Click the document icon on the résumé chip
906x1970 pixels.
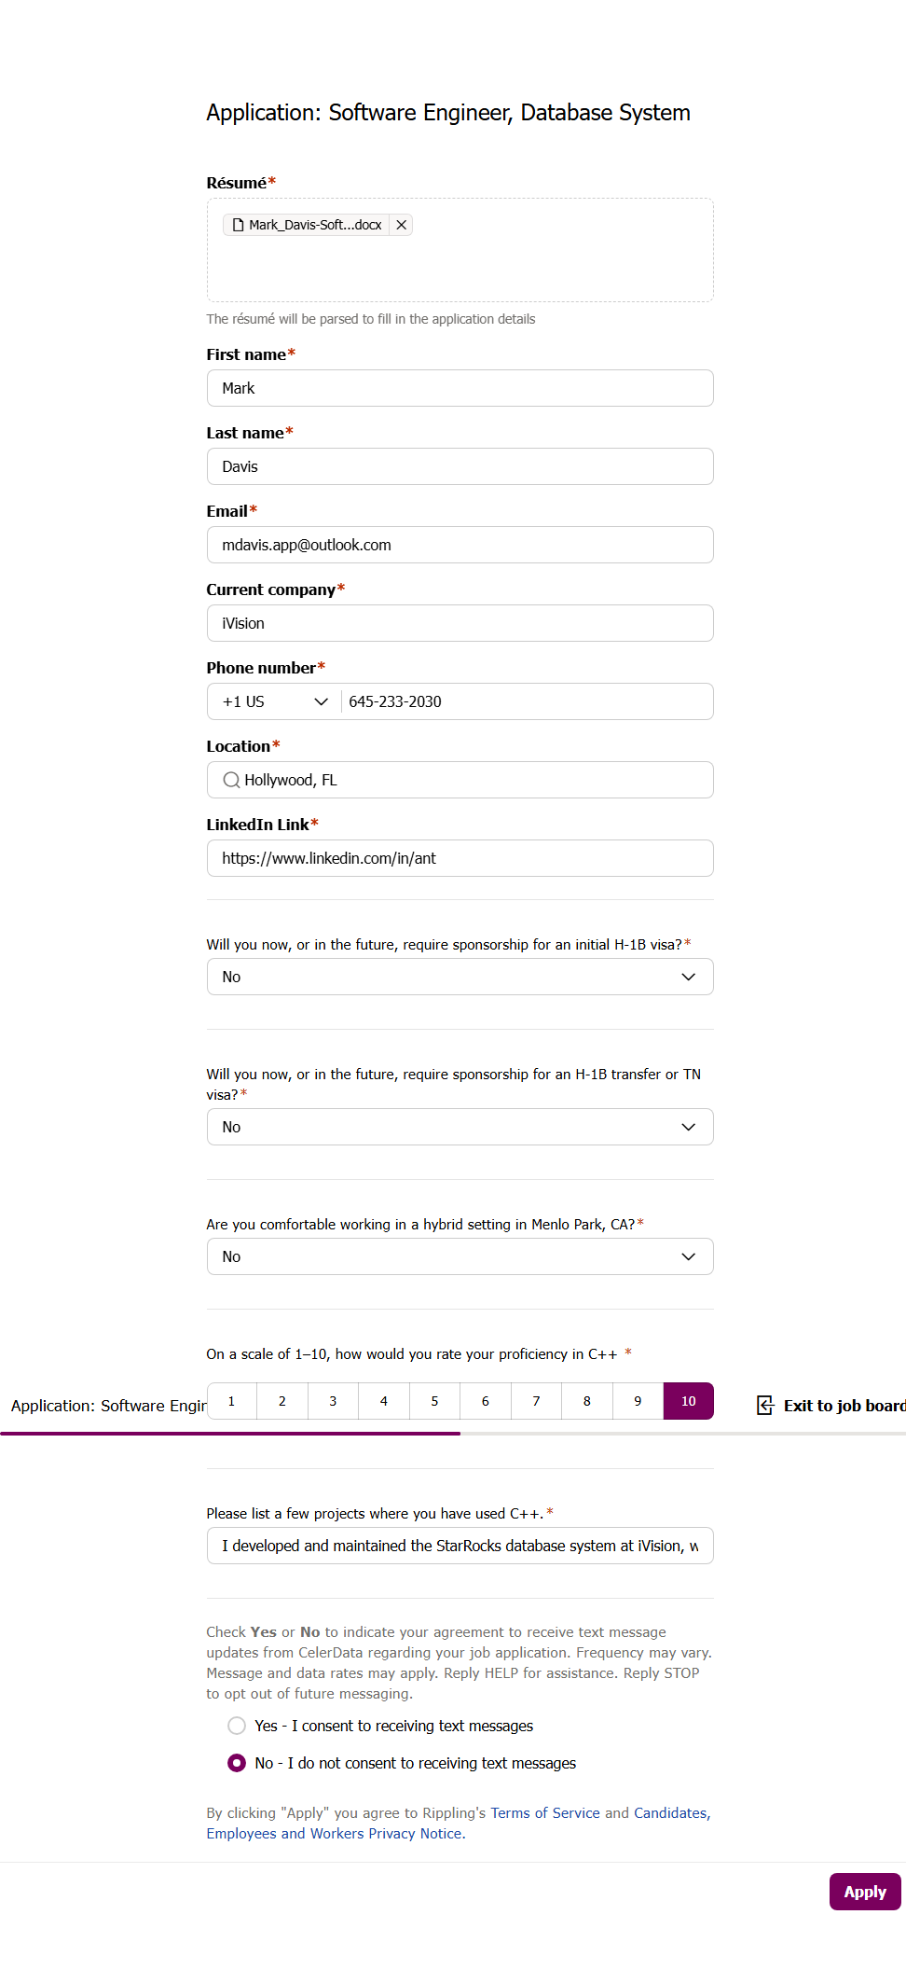tap(238, 225)
